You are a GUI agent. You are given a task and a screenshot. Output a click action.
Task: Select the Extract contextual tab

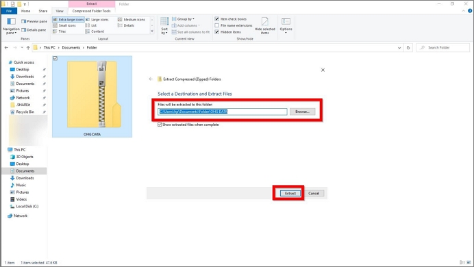click(92, 3)
